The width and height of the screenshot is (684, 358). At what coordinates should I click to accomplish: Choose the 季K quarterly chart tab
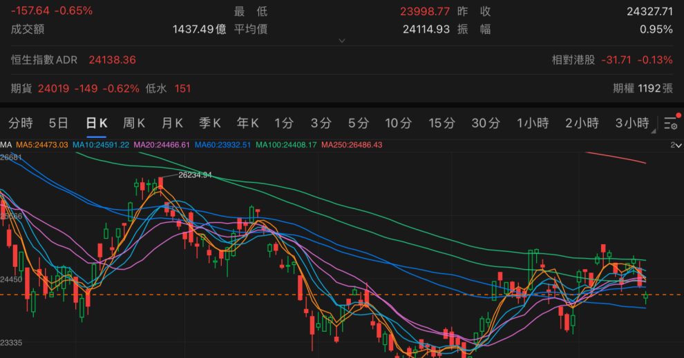pos(210,123)
